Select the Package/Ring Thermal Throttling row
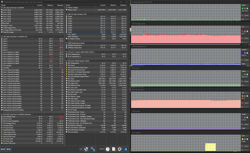 click(x=32, y=110)
